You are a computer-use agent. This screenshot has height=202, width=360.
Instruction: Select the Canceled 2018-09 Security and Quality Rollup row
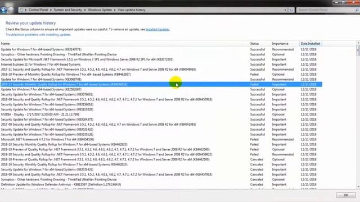point(161,175)
